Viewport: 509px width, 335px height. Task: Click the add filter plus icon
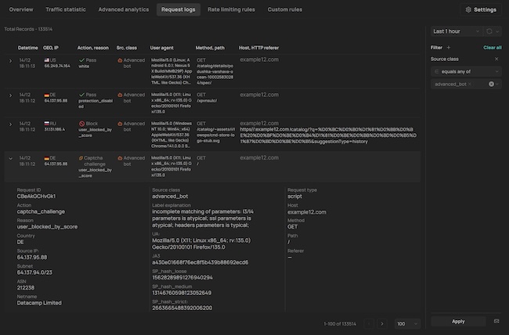click(449, 47)
